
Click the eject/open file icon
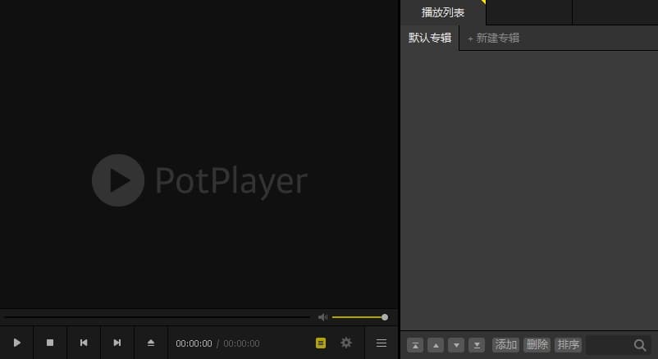coord(151,343)
